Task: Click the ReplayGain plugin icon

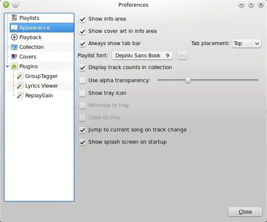Action: pyautogui.click(x=20, y=96)
